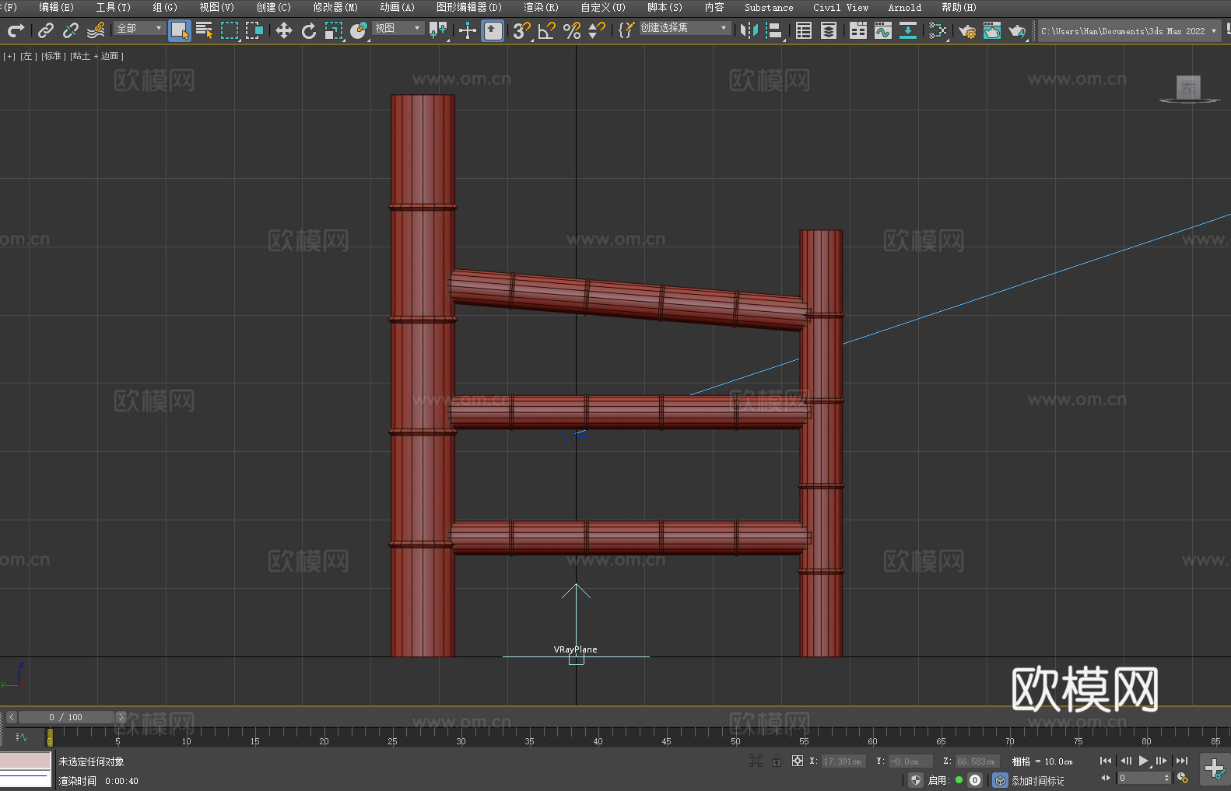
Task: Open the Arnold menu
Action: point(904,7)
